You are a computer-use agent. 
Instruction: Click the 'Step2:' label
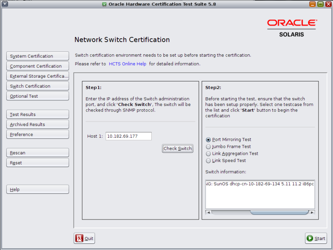tap(213, 87)
